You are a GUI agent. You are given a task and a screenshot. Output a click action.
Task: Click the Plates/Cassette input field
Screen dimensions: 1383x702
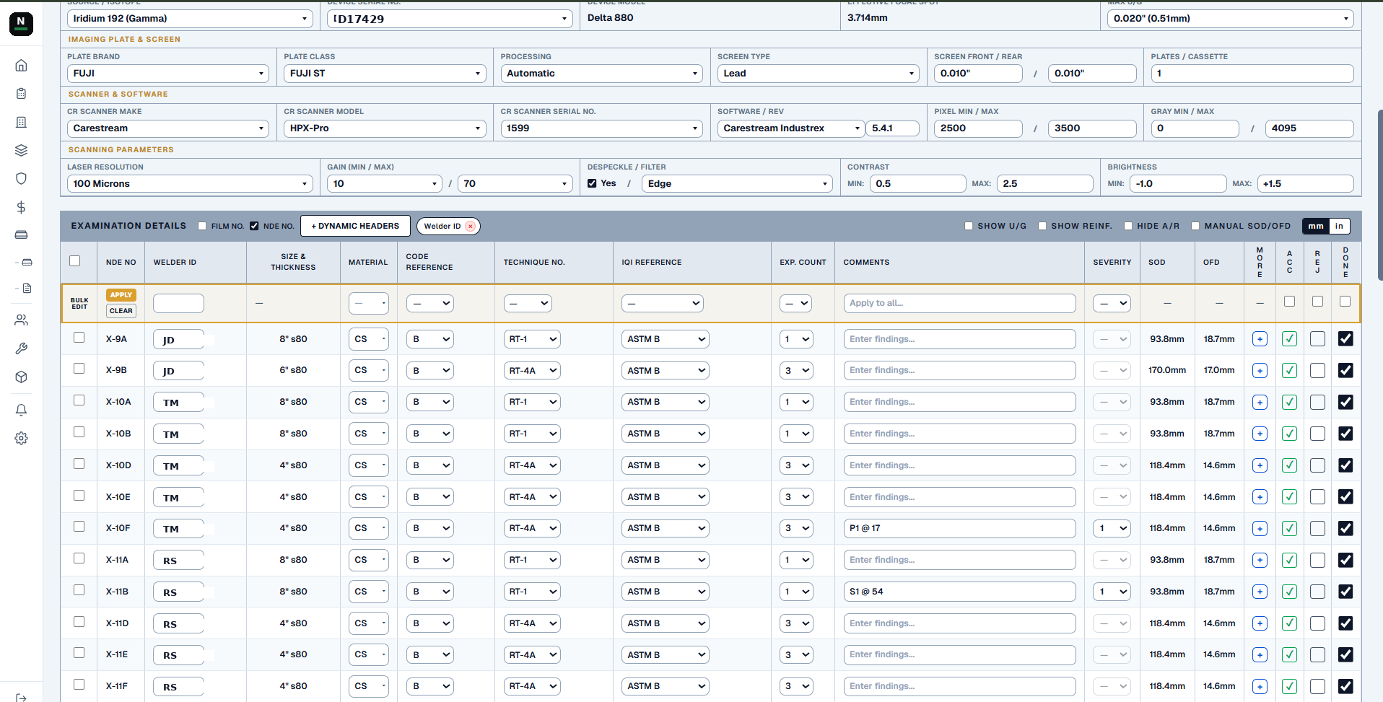point(1252,74)
